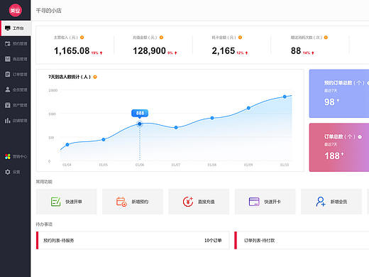Click the 10000 y-axis label
Screen dimensions: 369x277
(53, 90)
